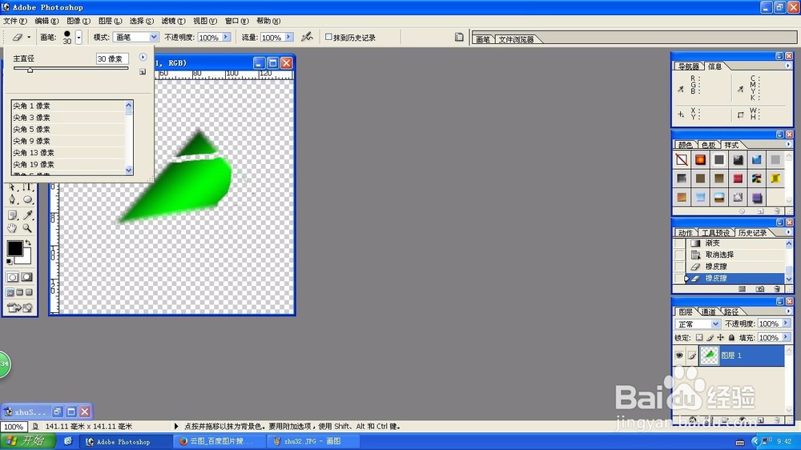Create new document from current history state
The width and height of the screenshot is (801, 450).
pos(743,289)
